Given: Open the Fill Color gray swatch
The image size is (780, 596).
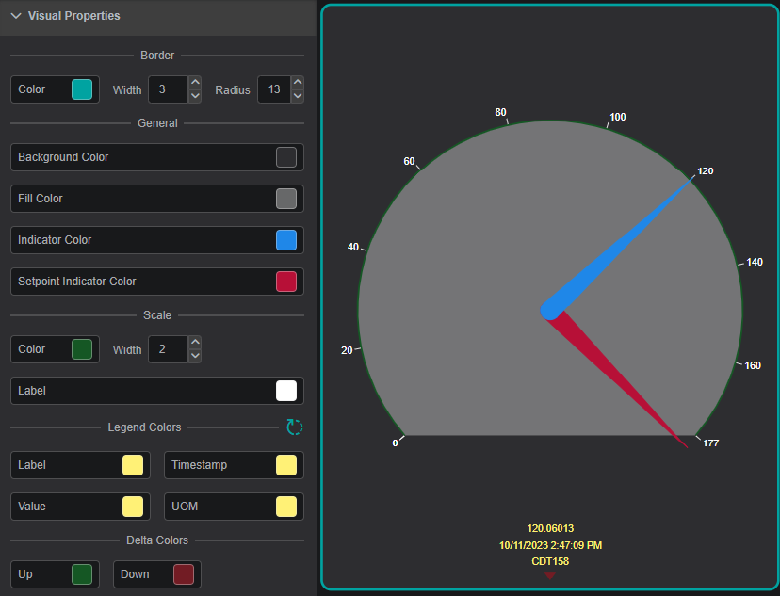Looking at the screenshot, I should (286, 199).
